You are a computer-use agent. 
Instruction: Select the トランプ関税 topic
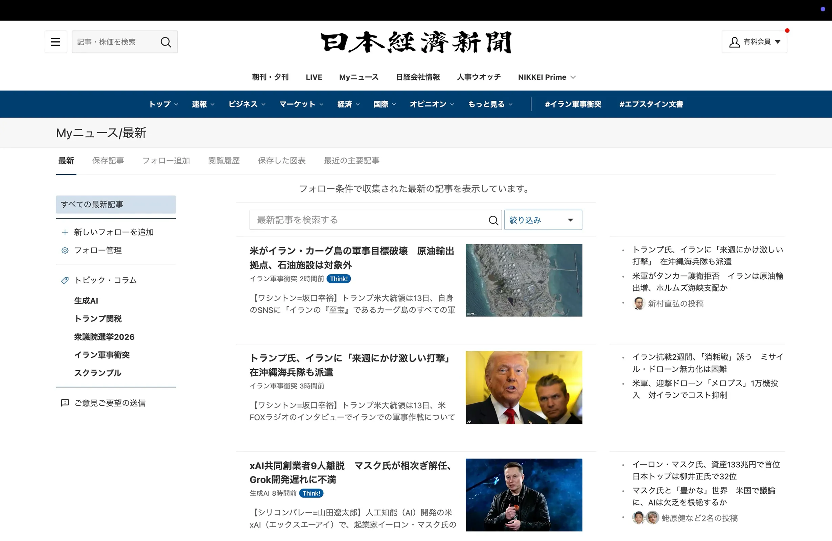click(98, 319)
